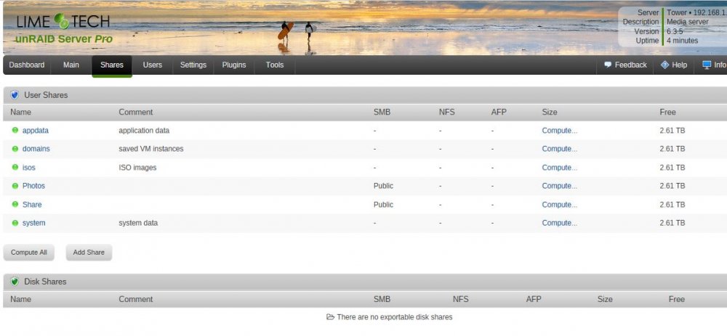
Task: Click the Public SMB value for Share
Action: (383, 205)
